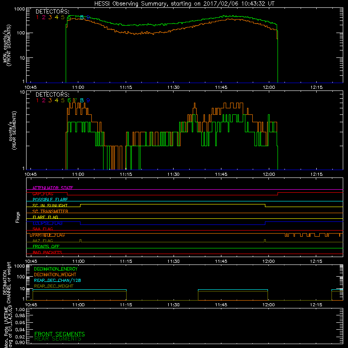Screen dimensions: 348x348
Task: Click the Flags axis title
Action: coord(18,217)
